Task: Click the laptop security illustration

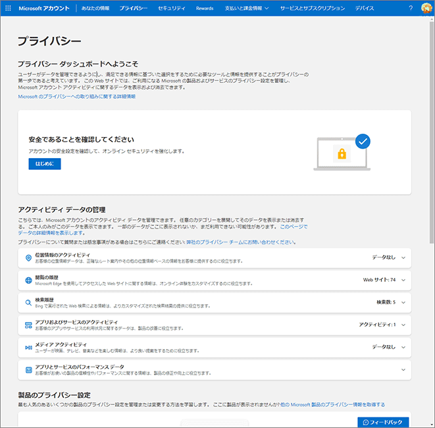Action: click(x=342, y=152)
